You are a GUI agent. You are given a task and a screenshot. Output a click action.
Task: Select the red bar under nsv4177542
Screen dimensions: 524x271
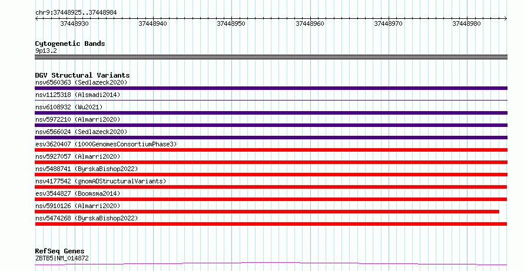271,187
